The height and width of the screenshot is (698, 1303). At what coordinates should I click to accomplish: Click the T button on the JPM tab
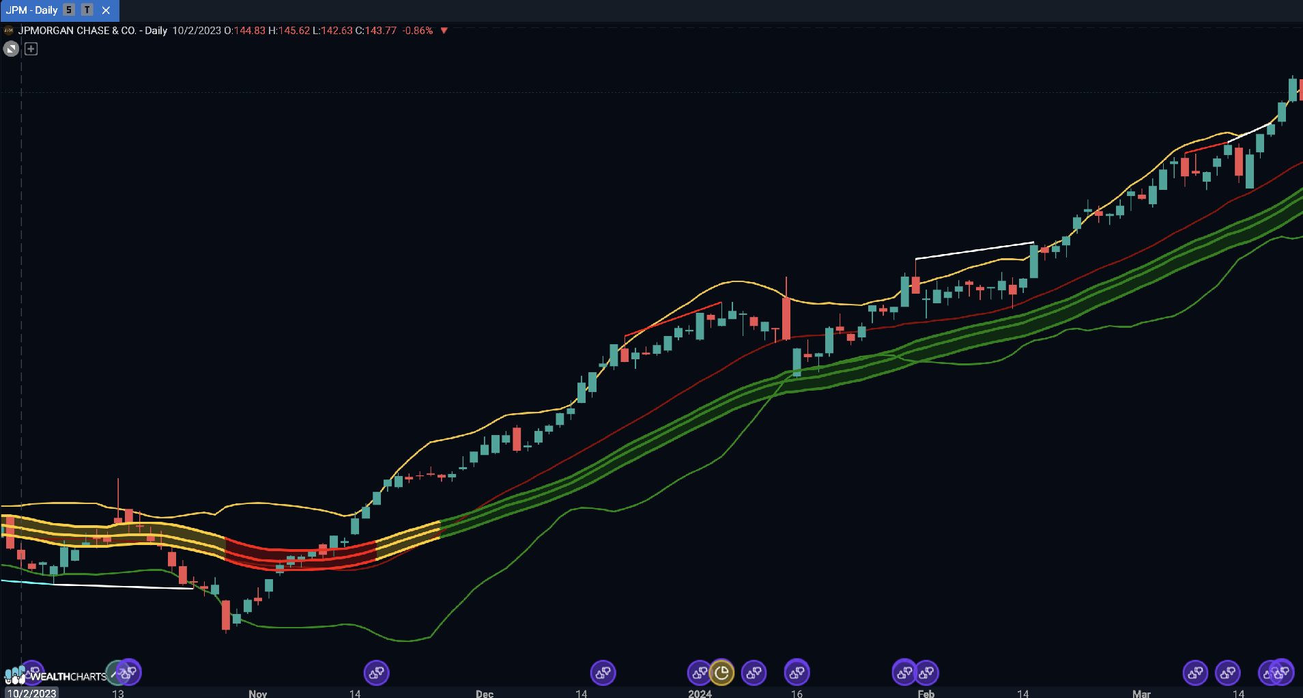87,10
